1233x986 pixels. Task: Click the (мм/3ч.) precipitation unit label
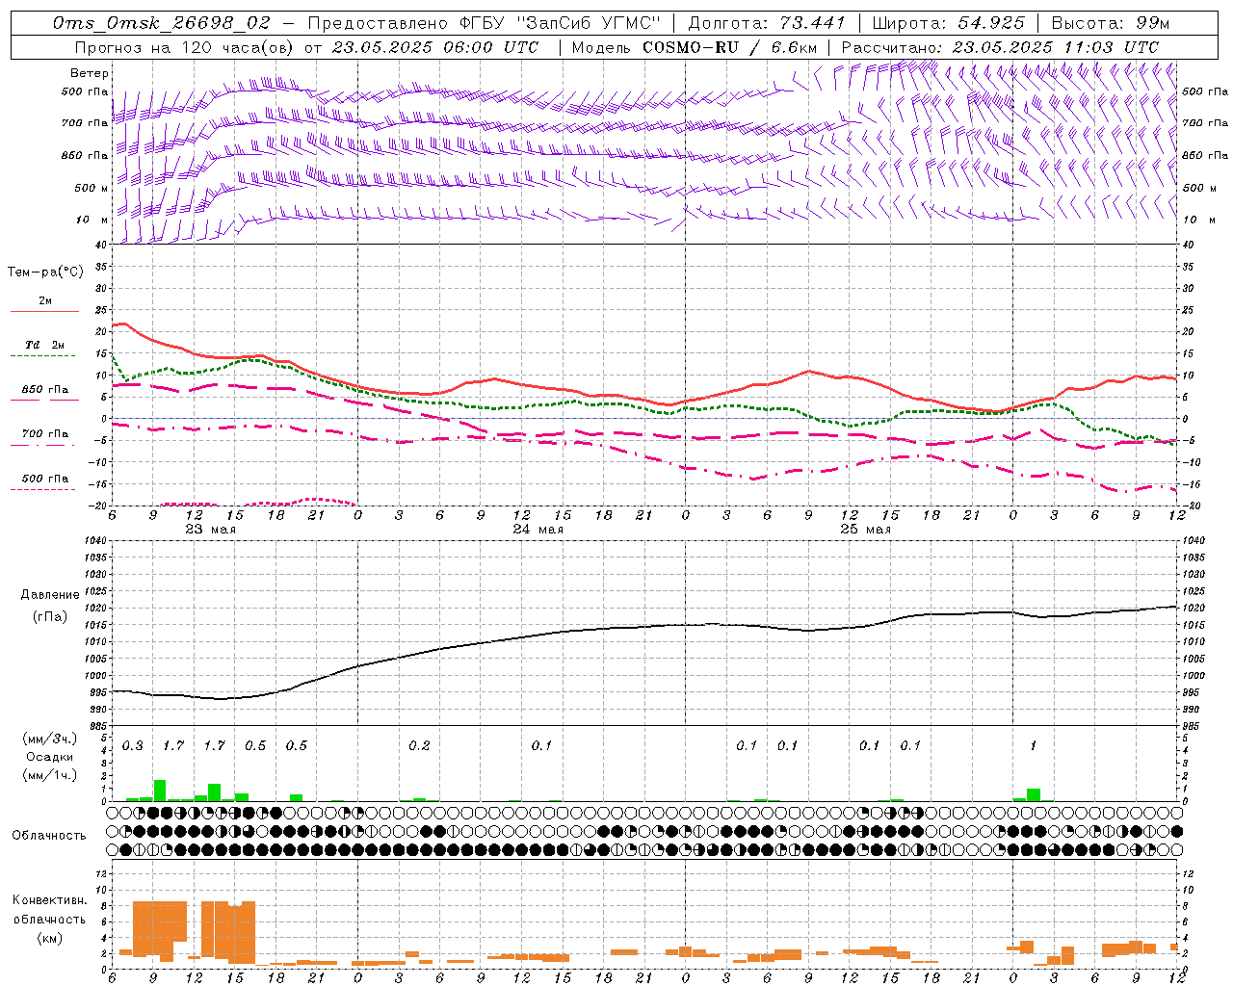tap(50, 739)
